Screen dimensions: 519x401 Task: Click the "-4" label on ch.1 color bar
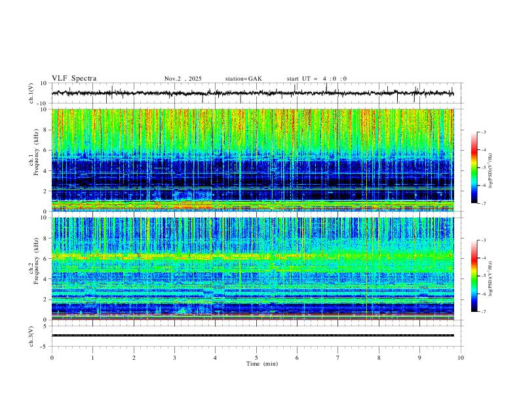tap(483, 150)
